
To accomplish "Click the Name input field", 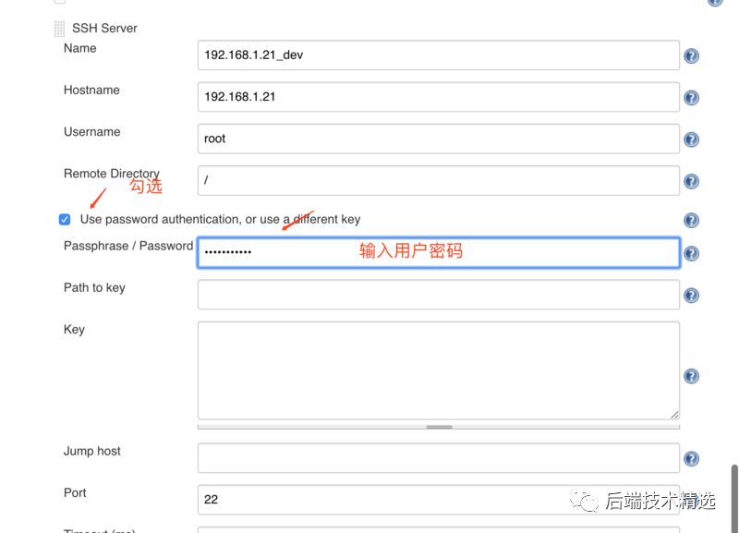I will pyautogui.click(x=438, y=55).
